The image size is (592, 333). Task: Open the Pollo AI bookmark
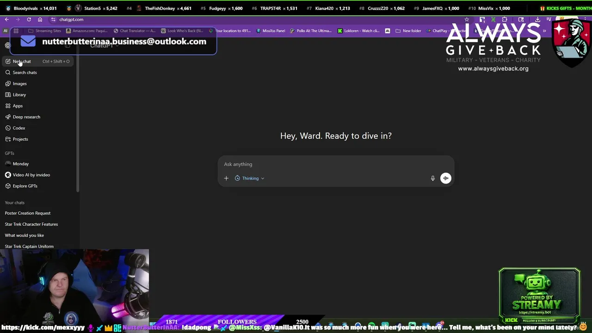[311, 31]
